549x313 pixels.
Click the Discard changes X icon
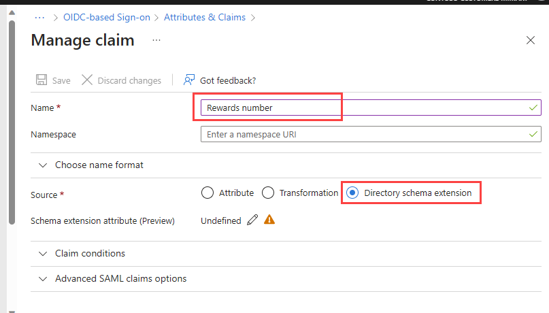pyautogui.click(x=87, y=80)
